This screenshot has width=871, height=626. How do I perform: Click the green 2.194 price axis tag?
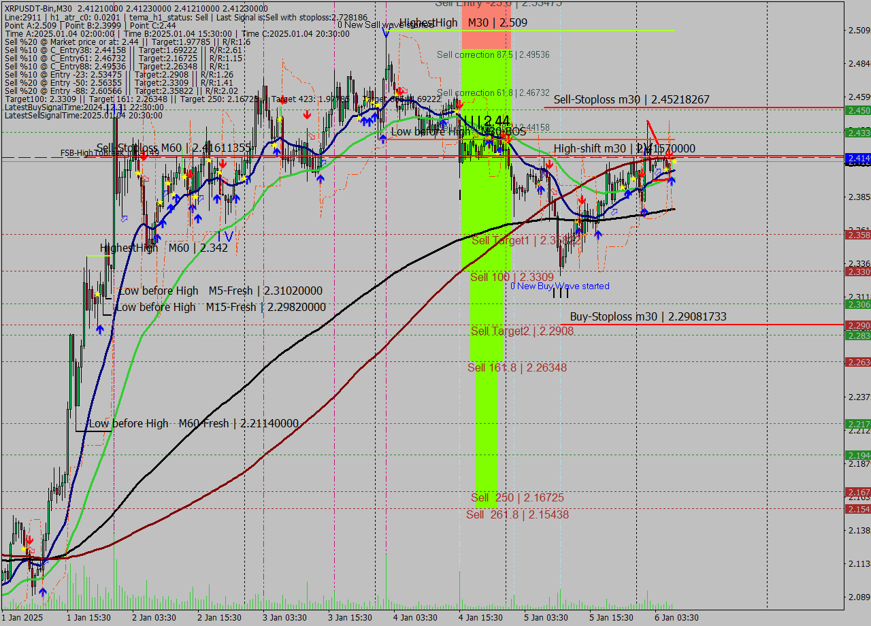coord(857,455)
